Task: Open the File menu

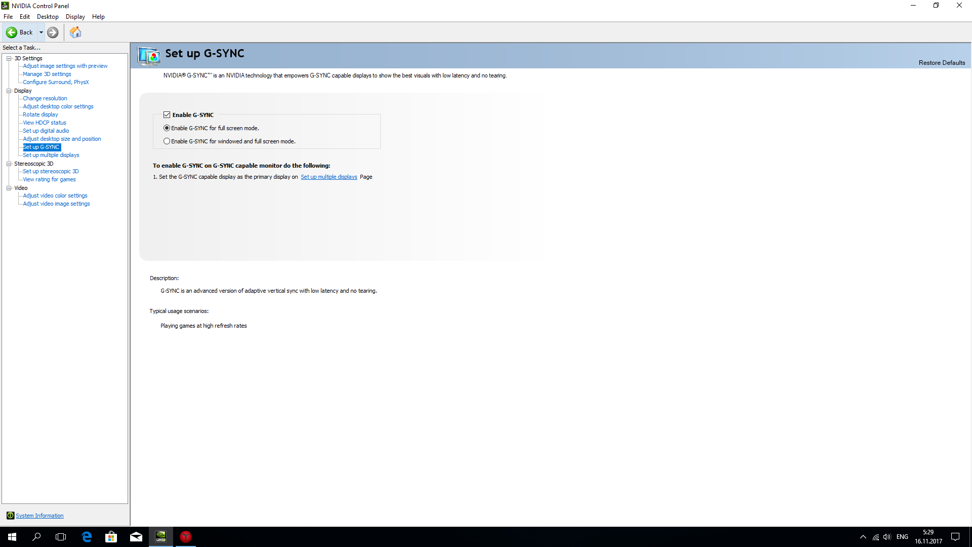Action: tap(8, 17)
